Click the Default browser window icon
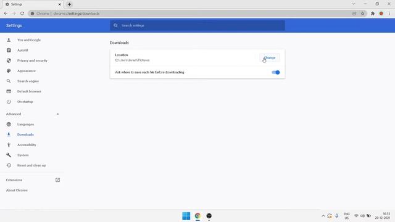395x222 pixels. [x=9, y=91]
